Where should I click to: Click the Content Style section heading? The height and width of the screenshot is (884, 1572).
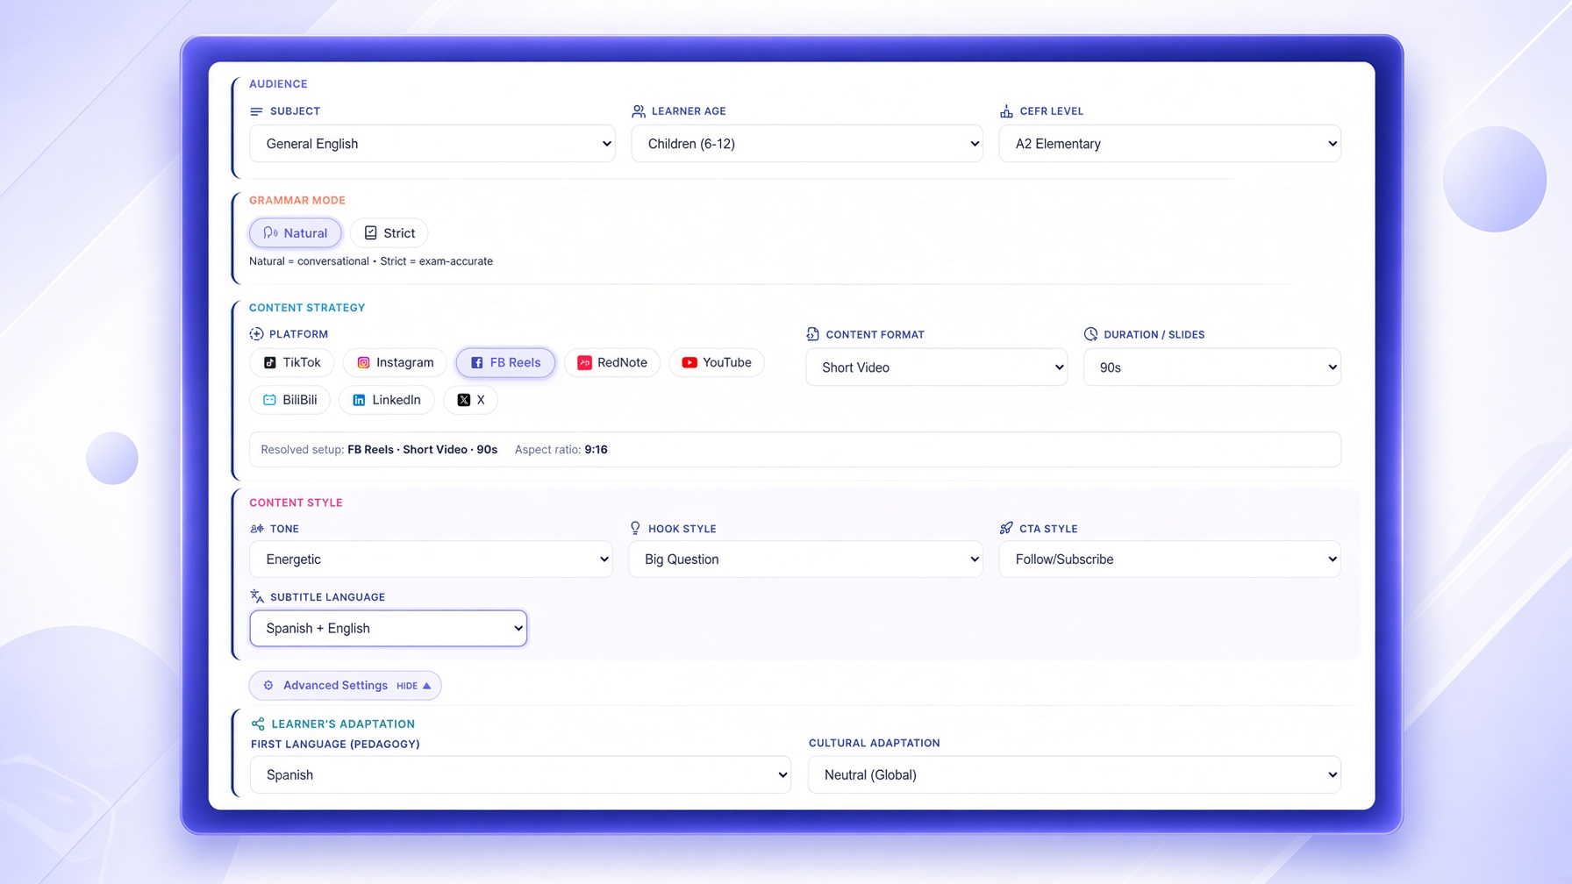point(296,503)
